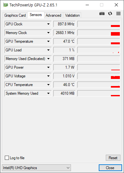
Task: Minimize the GPU-Z window
Action: click(x=87, y=5)
